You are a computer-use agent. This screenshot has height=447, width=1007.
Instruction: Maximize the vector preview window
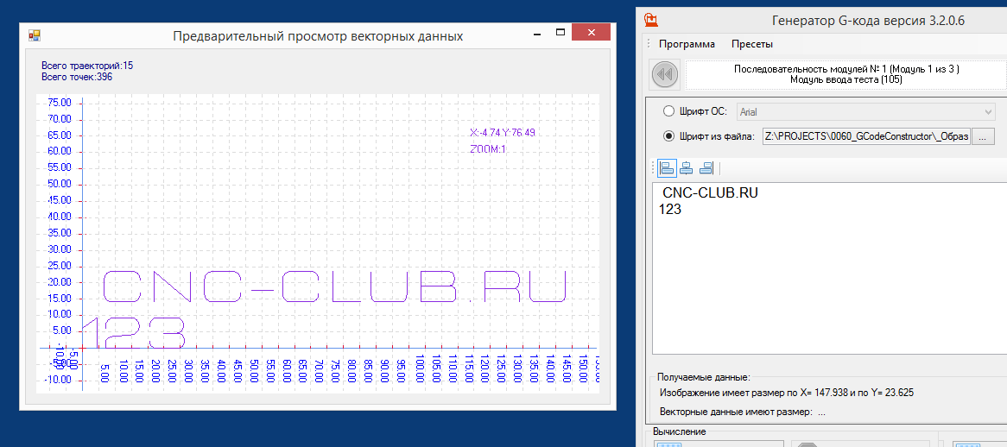(560, 32)
